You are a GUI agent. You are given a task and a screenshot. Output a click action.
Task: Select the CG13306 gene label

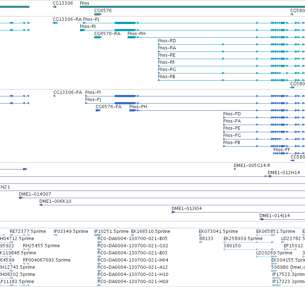click(x=63, y=3)
